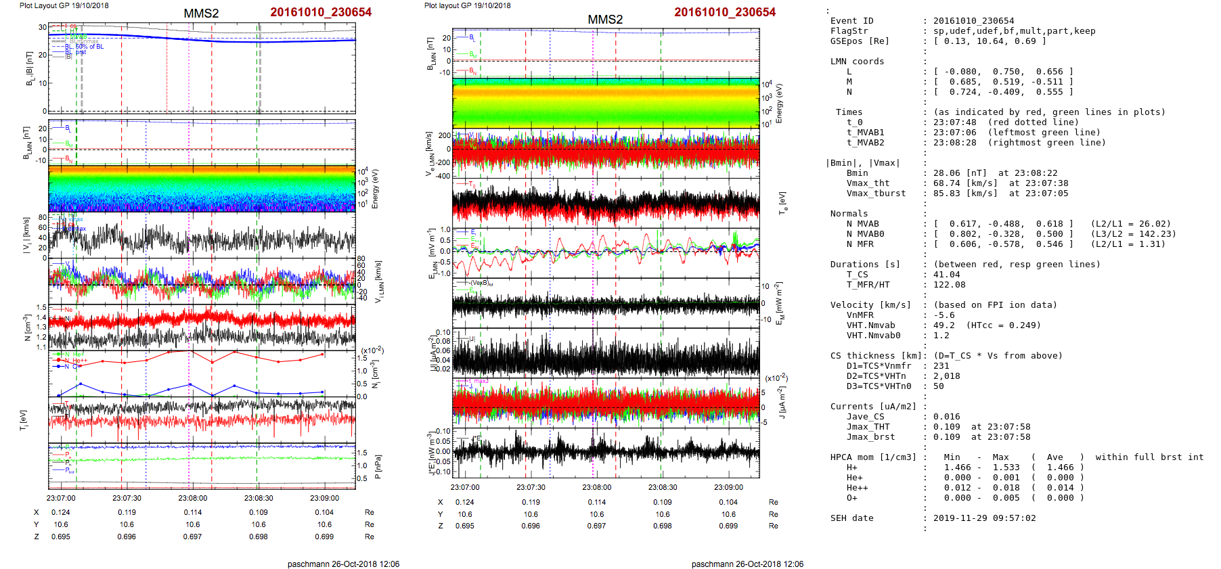Click the N_i [cm⁻³] axis label
Image resolution: width=1221 pixels, height=569 pixels.
pos(374,375)
